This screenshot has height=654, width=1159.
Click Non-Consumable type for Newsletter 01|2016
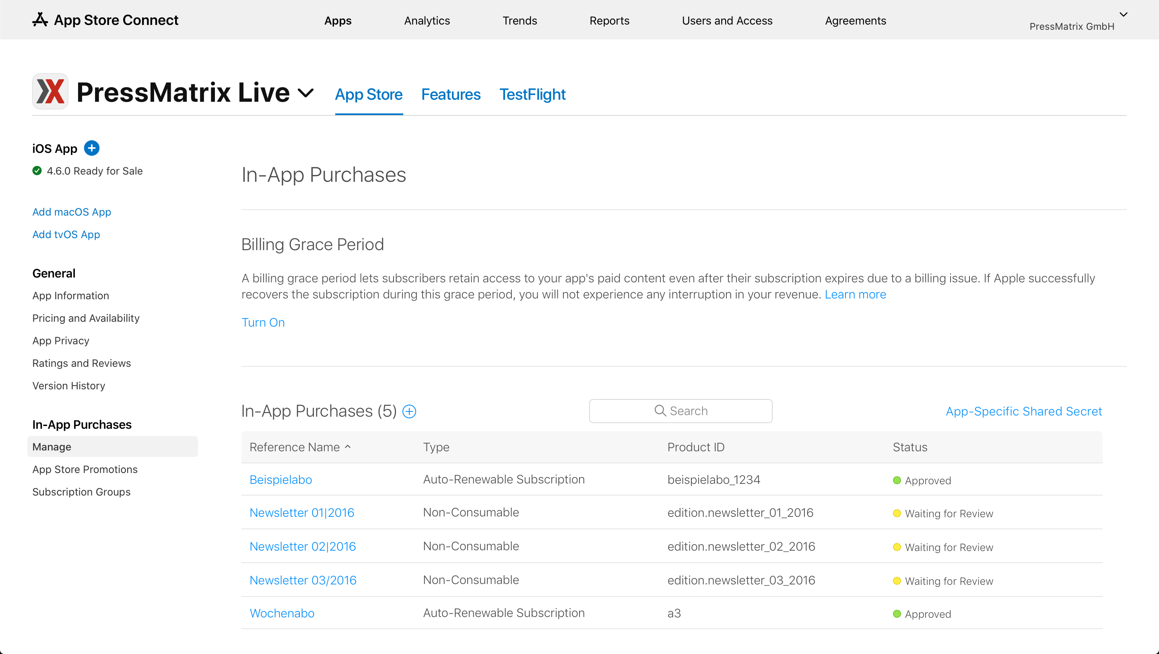[x=471, y=512]
